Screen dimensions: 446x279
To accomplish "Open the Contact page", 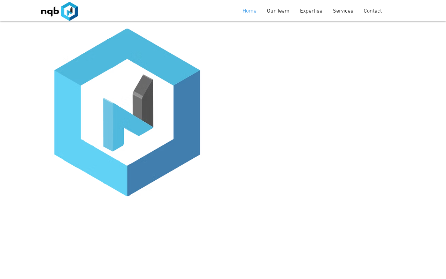I will tap(373, 11).
